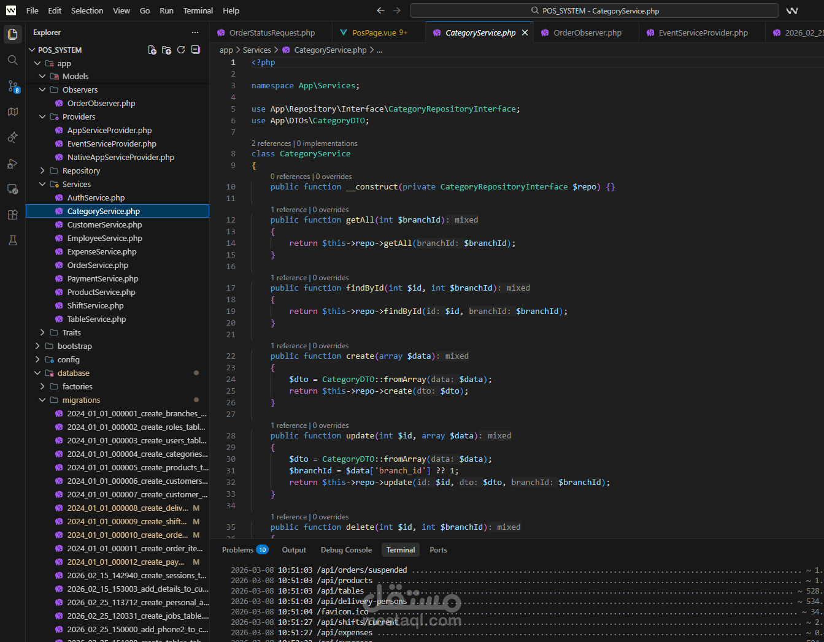Click the New Folder icon in Explorer
The image size is (824, 642).
[166, 50]
